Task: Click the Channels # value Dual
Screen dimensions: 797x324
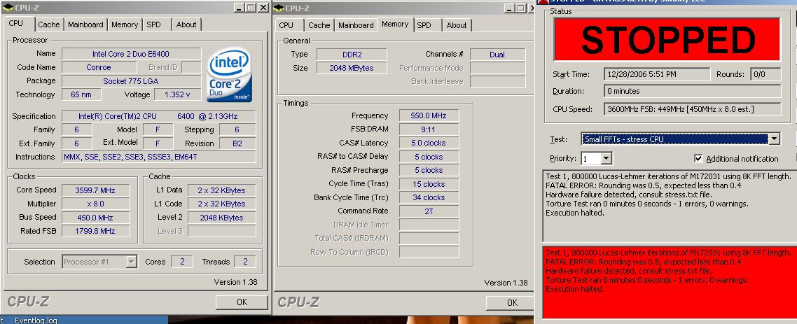Action: [498, 55]
